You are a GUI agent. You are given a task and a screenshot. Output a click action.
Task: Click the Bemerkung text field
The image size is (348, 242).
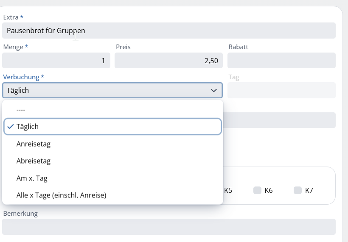tap(169, 227)
